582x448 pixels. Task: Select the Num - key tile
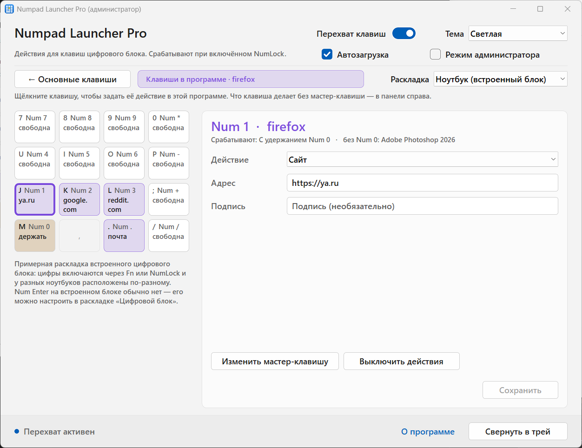[x=169, y=163]
